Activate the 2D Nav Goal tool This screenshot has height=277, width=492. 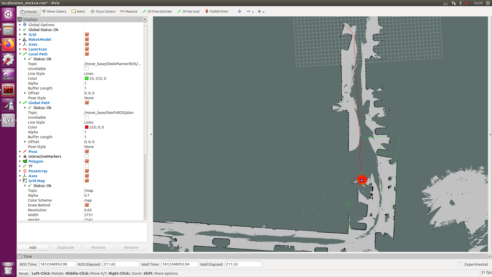pos(188,12)
